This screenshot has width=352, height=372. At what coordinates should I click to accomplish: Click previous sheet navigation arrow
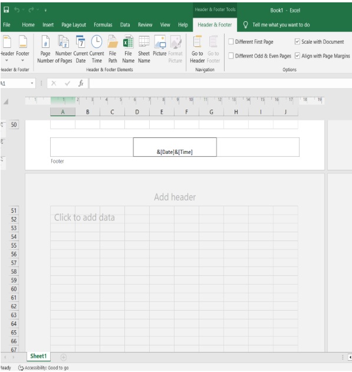click(x=5, y=357)
